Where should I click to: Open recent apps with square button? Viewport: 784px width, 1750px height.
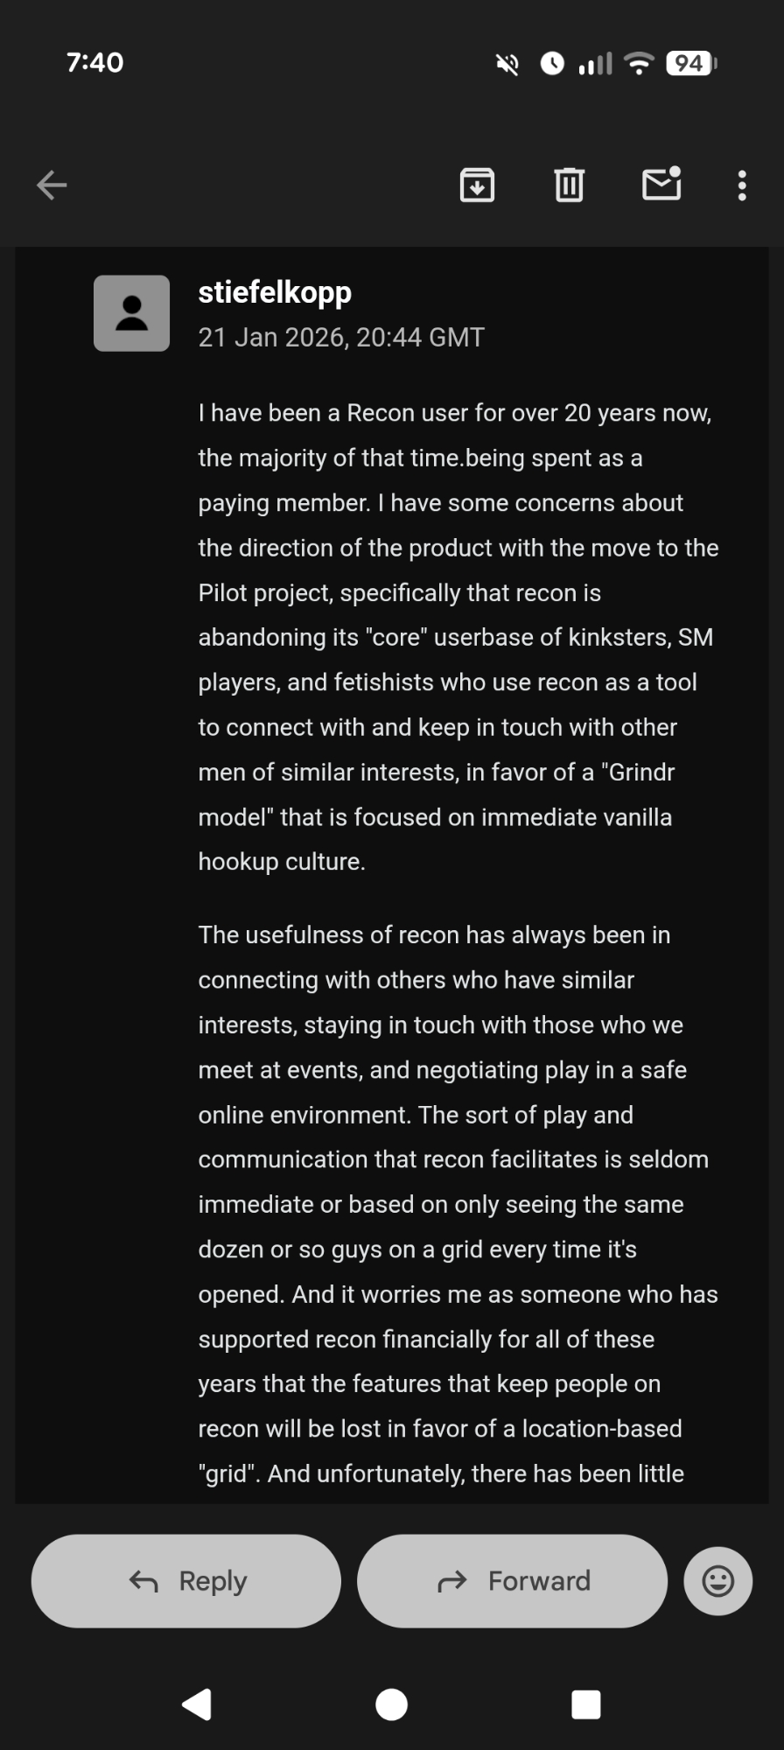(585, 1704)
